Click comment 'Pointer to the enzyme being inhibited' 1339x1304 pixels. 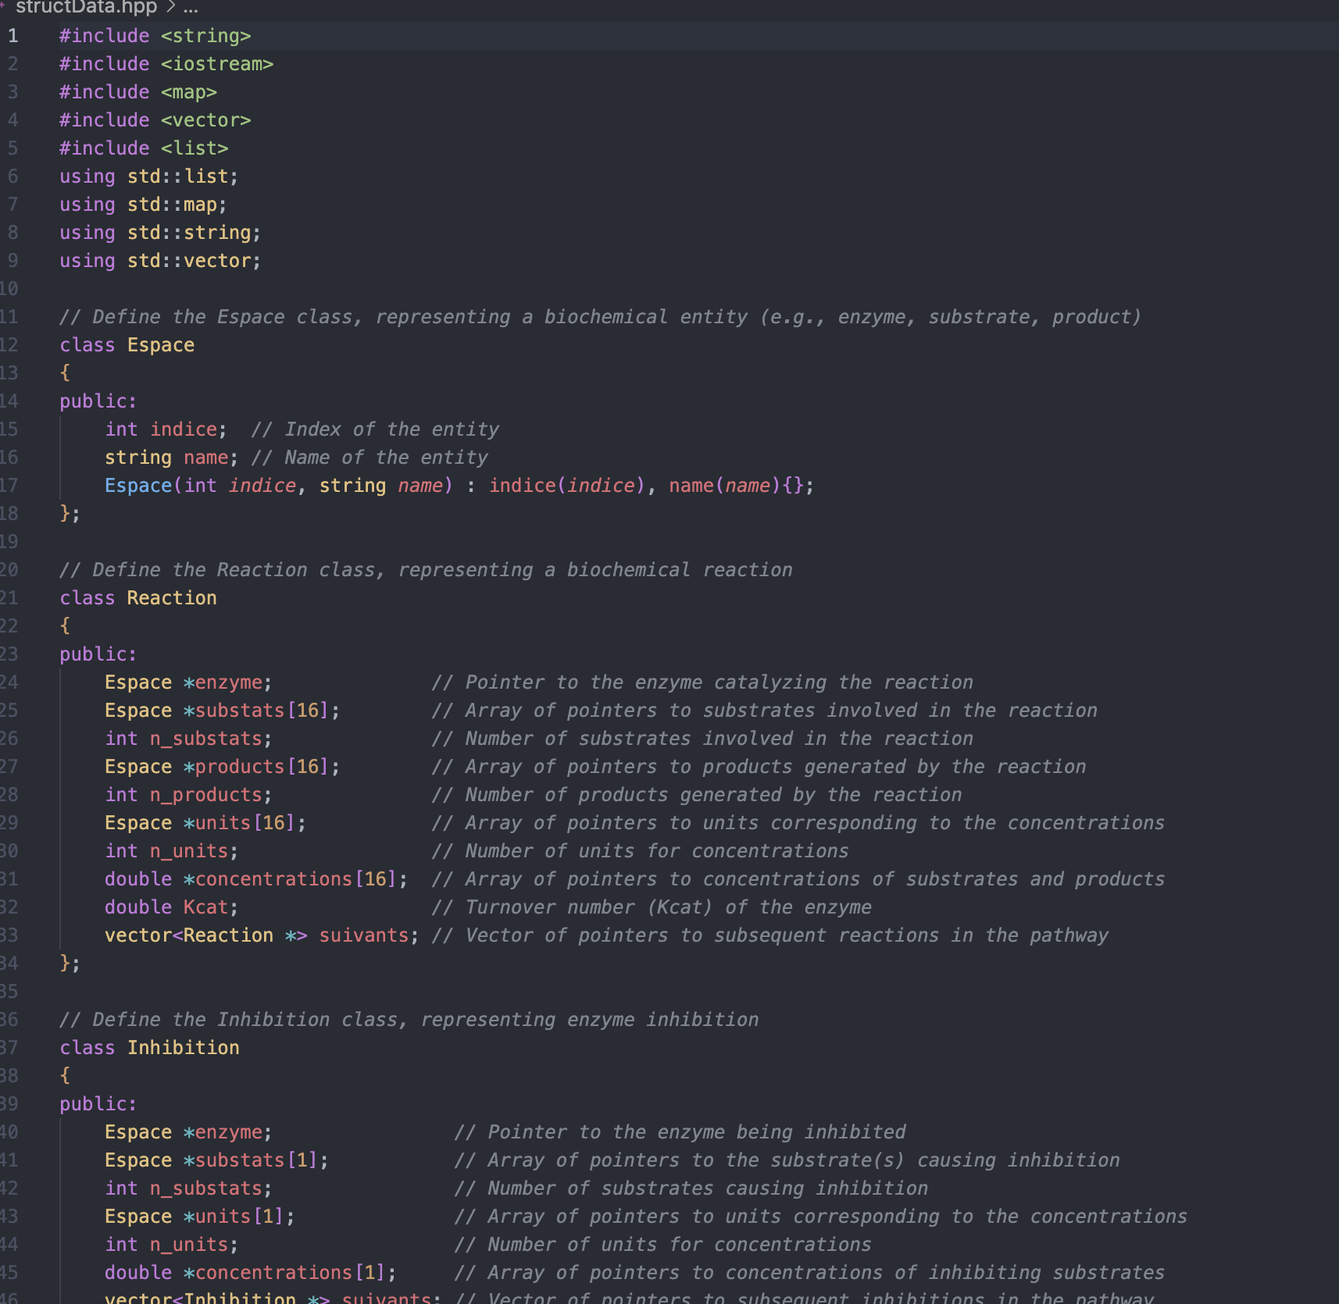[680, 1132]
